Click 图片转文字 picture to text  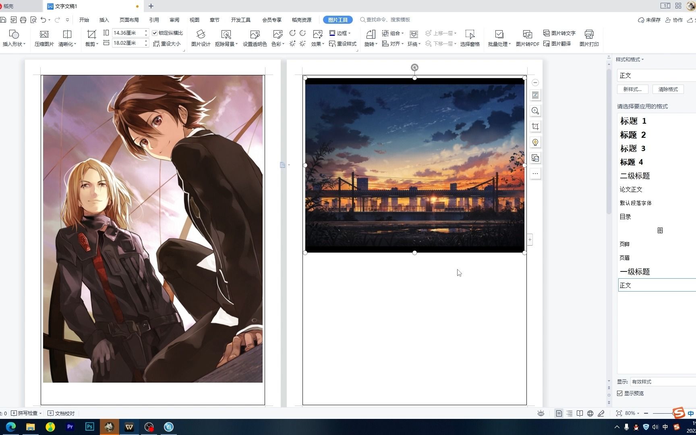559,33
